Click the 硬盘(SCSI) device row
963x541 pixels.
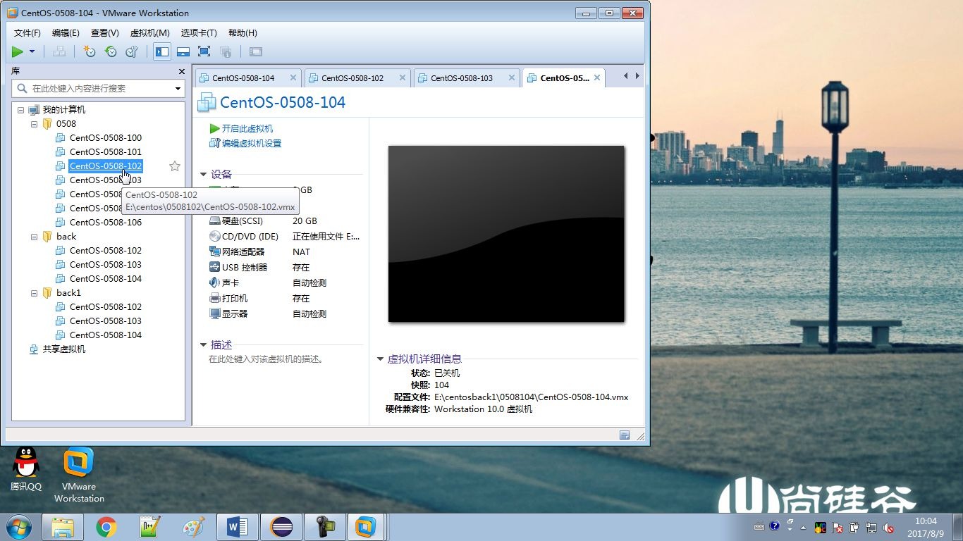(x=285, y=221)
